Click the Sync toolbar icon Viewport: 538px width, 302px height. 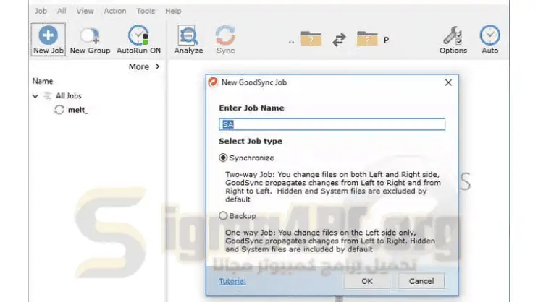[x=225, y=36]
